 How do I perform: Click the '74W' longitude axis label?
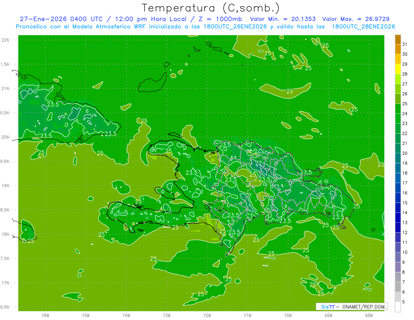(x=126, y=316)
